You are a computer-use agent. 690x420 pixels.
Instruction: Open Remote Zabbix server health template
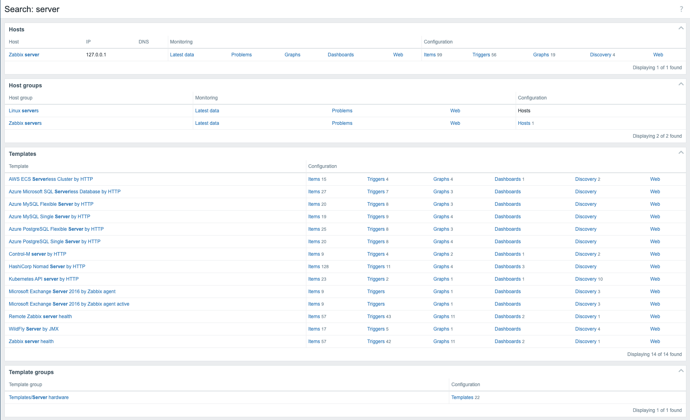coord(40,317)
